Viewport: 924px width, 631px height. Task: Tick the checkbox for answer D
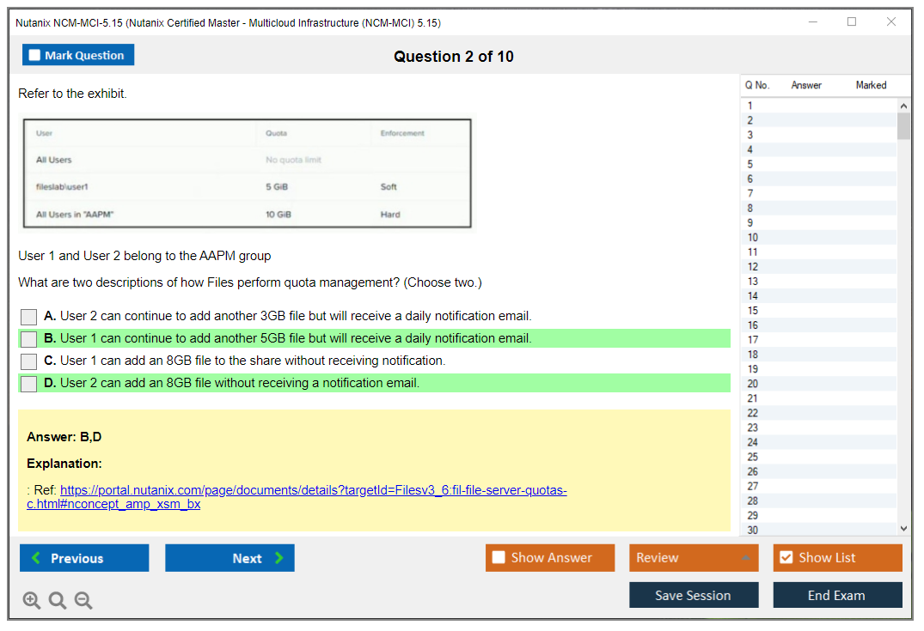(x=29, y=384)
